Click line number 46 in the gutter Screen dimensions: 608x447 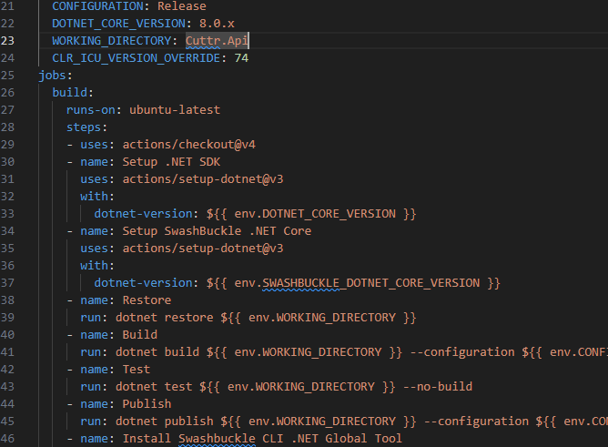click(x=7, y=439)
